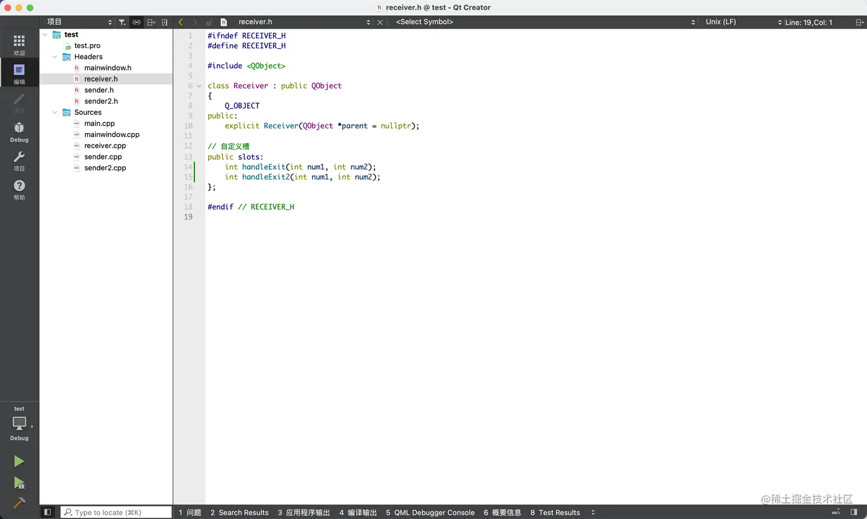Open the Unix (LF) line ending dropdown
Image resolution: width=867 pixels, height=519 pixels.
coord(743,22)
